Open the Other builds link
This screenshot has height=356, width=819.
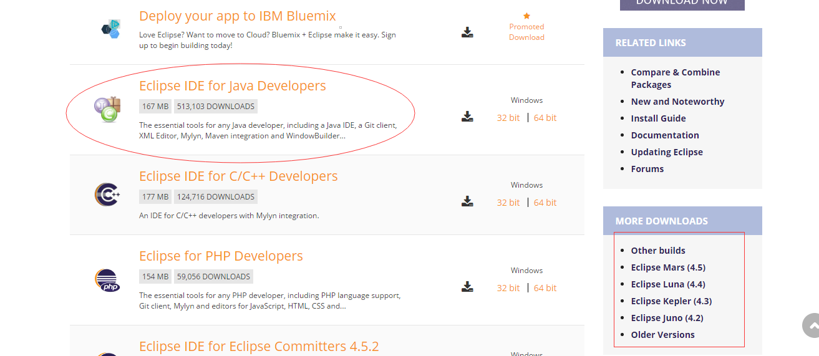658,251
